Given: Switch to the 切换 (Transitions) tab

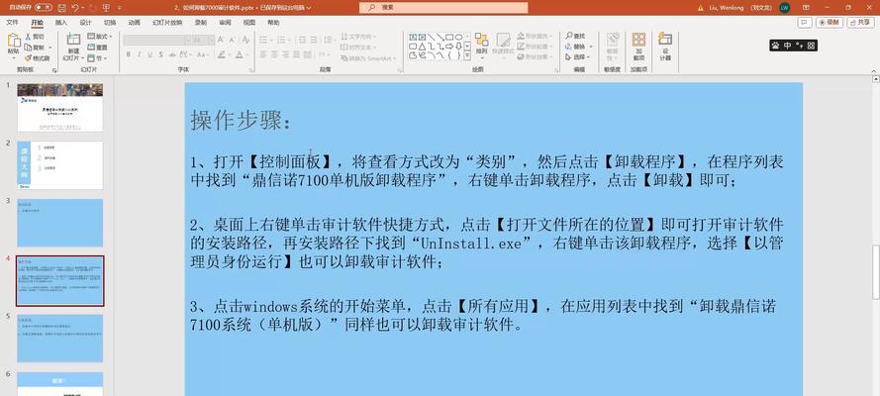Looking at the screenshot, I should (x=110, y=23).
